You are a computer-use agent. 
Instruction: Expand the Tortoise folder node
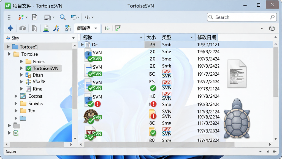(x=9, y=54)
